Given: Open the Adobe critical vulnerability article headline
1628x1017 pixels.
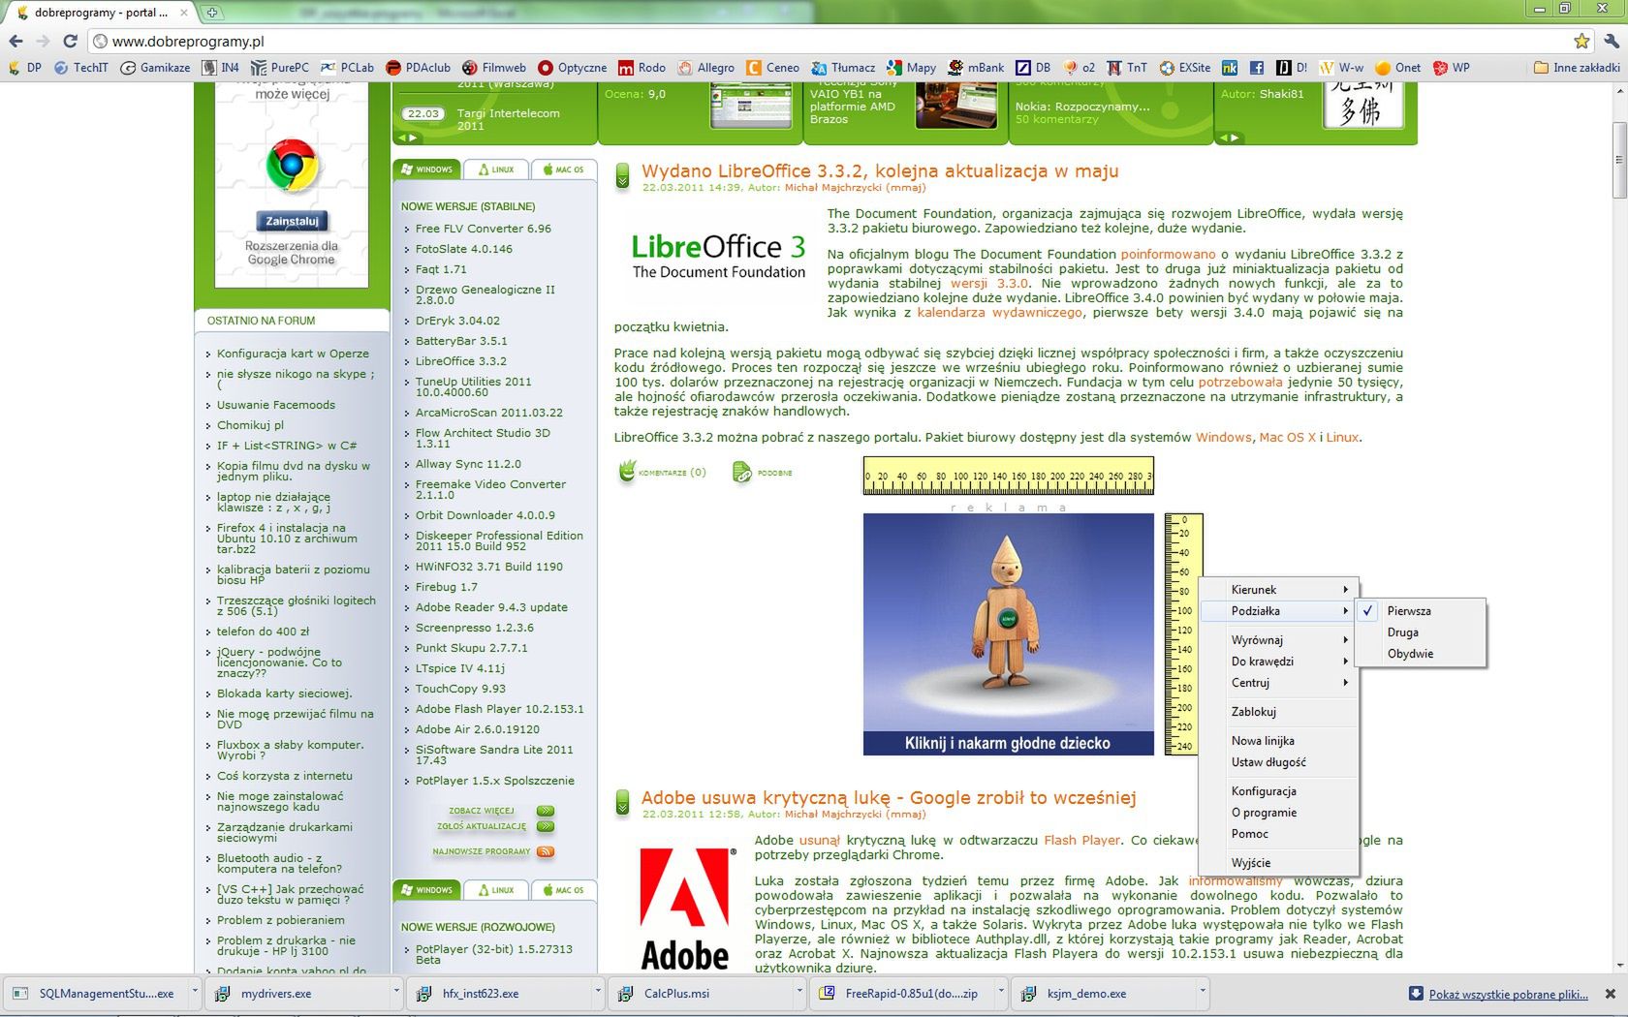Looking at the screenshot, I should (x=889, y=798).
